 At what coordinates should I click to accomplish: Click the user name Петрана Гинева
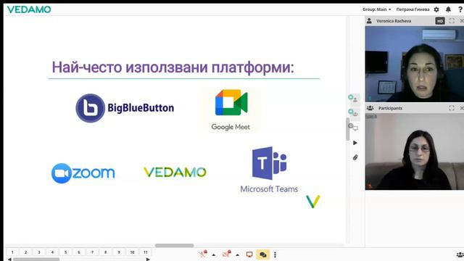point(413,9)
